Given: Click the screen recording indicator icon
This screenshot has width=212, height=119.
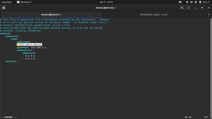Looking at the screenshot, I should pos(180,2).
